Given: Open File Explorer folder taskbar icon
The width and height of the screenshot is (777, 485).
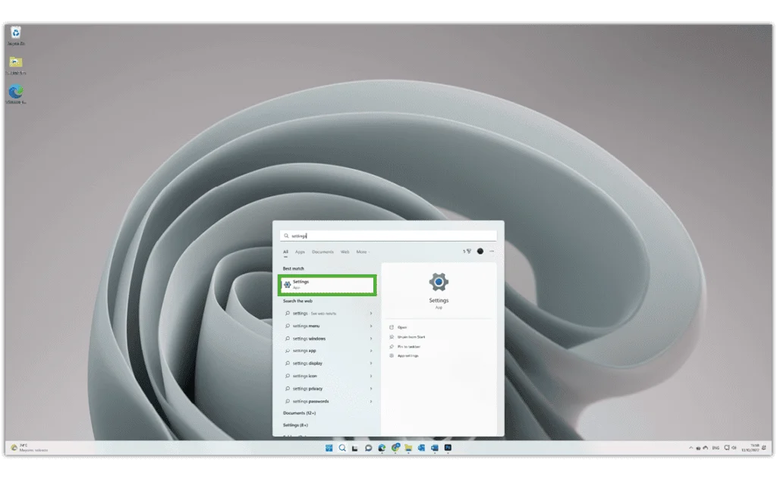Looking at the screenshot, I should click(408, 448).
